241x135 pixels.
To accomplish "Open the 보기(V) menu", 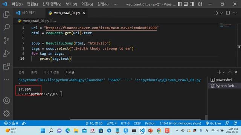I will pyautogui.click(x=71, y=4).
